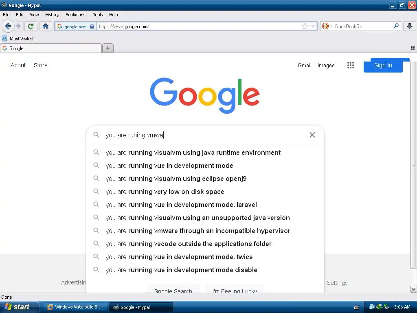
Task: Choose suggestion 'visualvm using eclipse openj9'
Action: 204,179
